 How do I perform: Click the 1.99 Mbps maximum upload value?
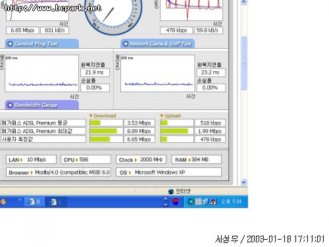(210, 131)
